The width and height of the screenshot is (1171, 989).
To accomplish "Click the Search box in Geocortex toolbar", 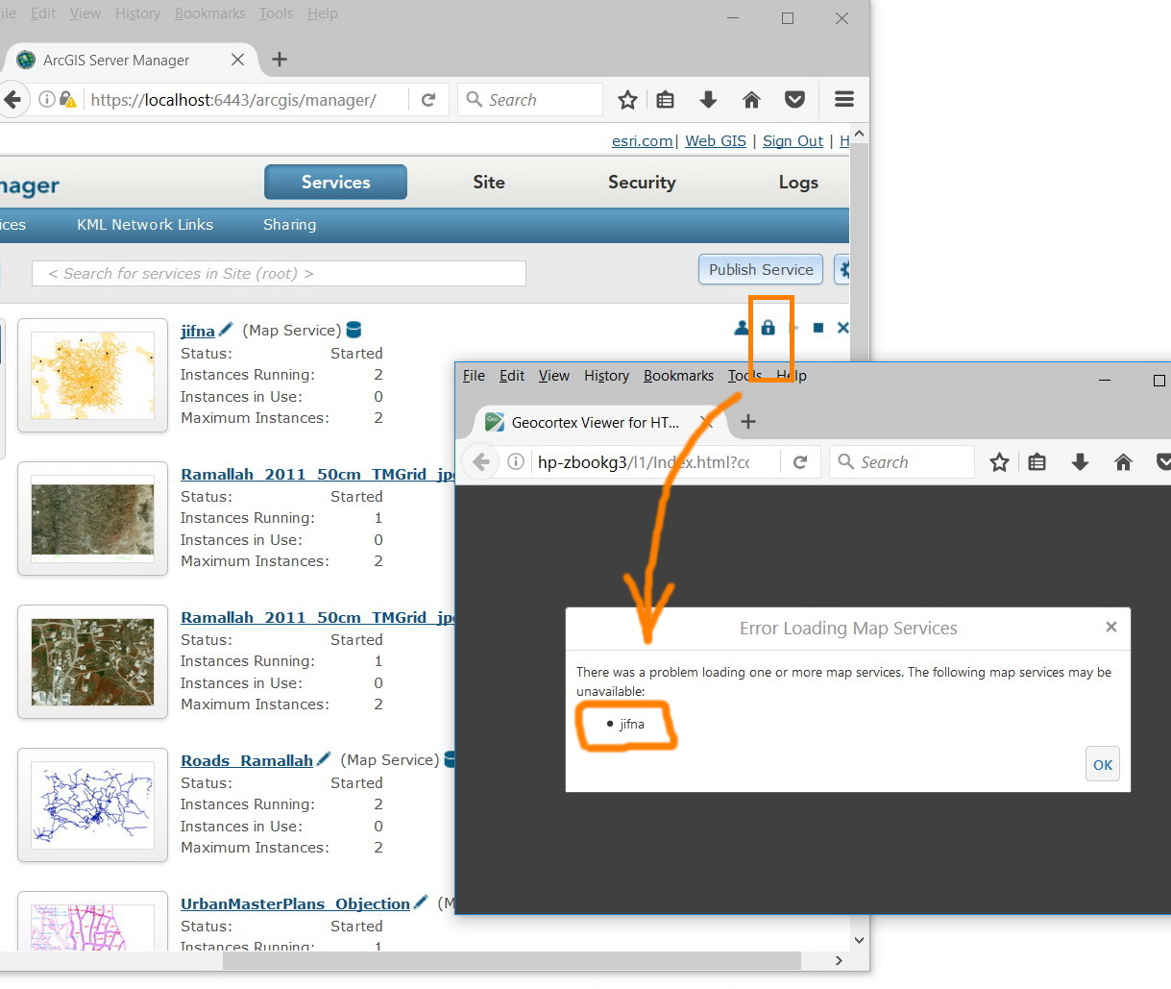I will [x=902, y=462].
